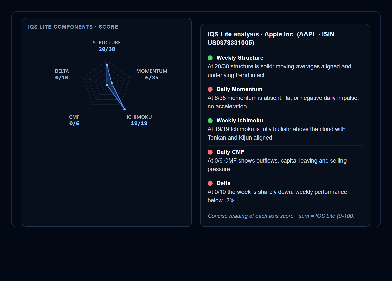392x281 pixels.
Task: Click the green dot beside Weekly Structure
Action: coord(210,58)
